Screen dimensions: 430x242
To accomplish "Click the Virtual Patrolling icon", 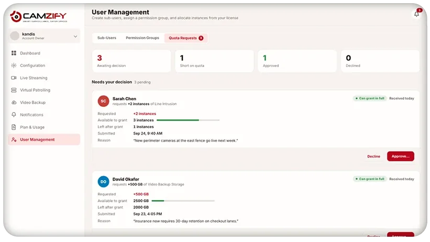I will pos(14,90).
